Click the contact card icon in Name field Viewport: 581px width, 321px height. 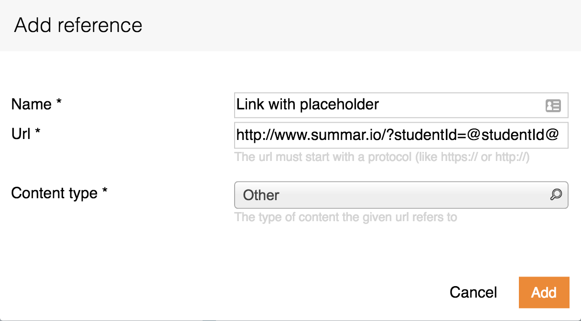[x=553, y=106]
